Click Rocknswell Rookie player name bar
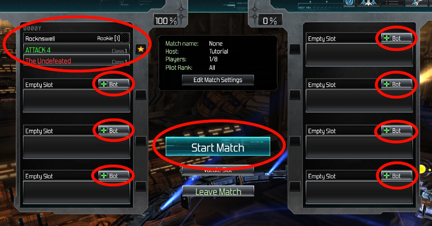The image size is (432, 226). pyautogui.click(x=76, y=38)
